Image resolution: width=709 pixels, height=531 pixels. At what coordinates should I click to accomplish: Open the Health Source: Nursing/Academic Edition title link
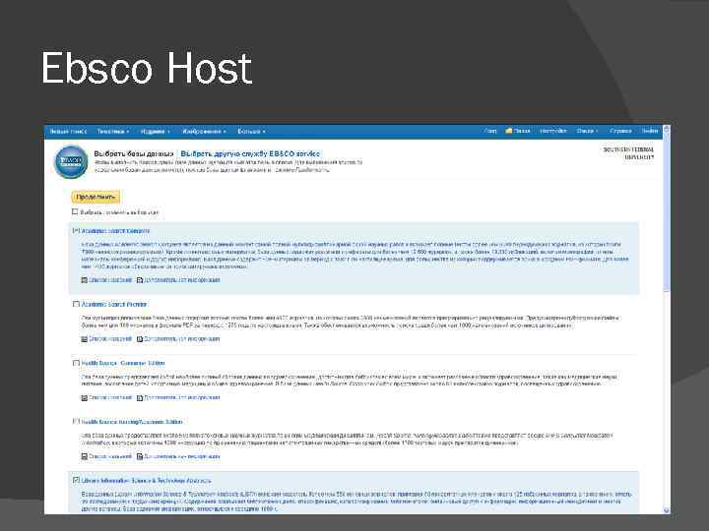(x=132, y=422)
